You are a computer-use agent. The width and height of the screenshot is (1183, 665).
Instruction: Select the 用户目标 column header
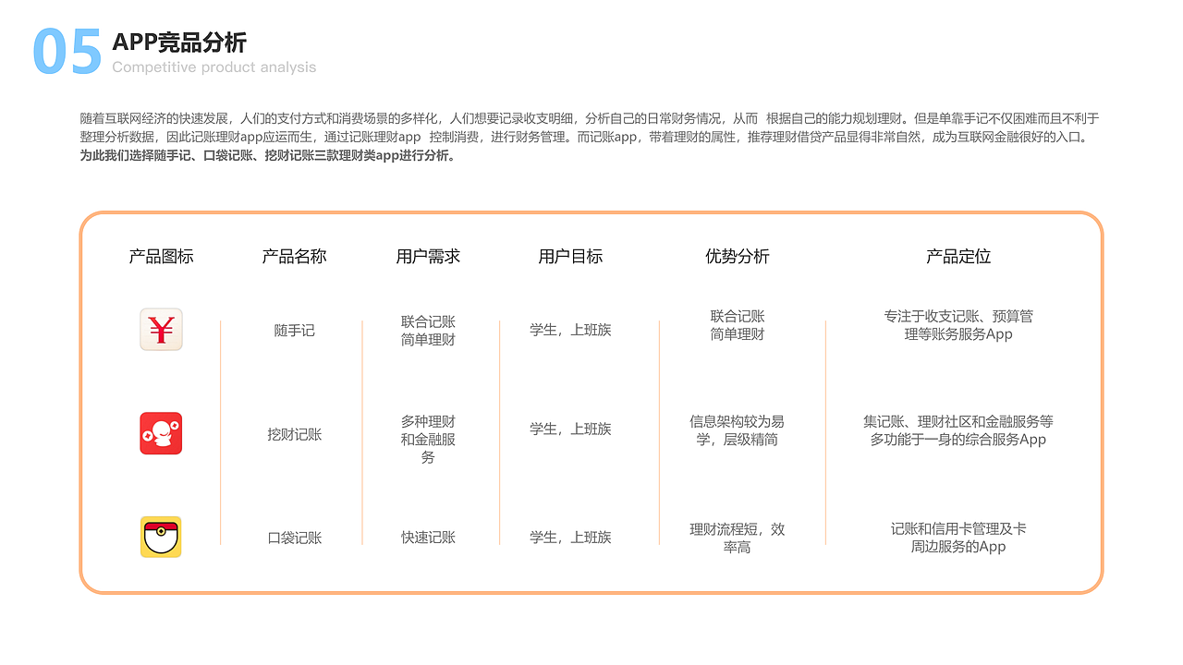click(570, 257)
